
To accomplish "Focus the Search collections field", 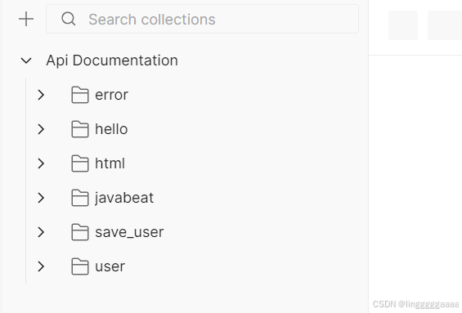I will [x=203, y=19].
